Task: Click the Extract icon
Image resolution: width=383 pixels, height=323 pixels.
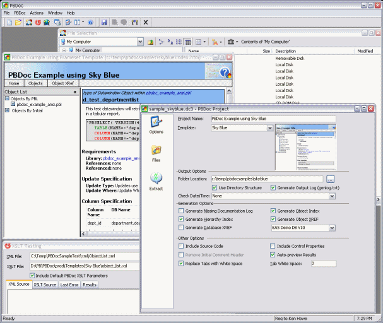Action: coord(156,179)
